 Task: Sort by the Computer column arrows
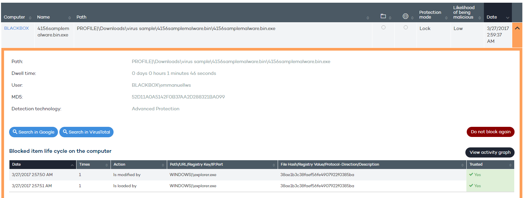click(30, 18)
